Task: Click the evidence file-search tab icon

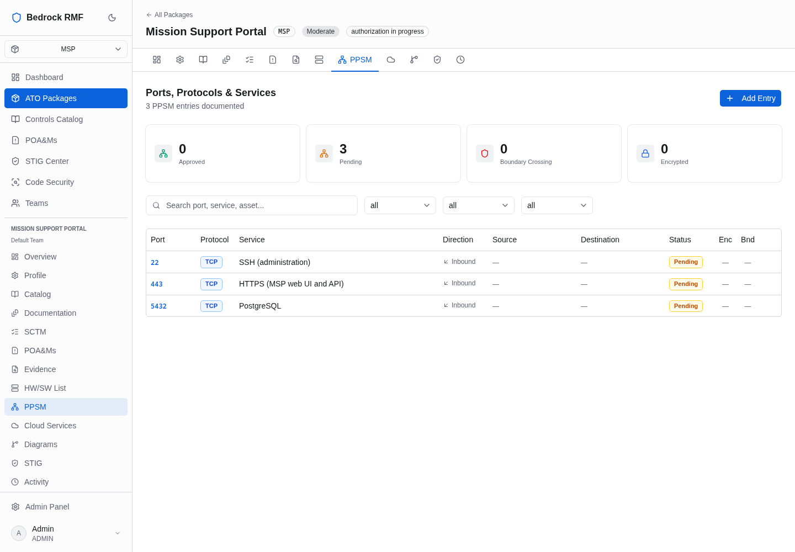Action: pos(296,60)
